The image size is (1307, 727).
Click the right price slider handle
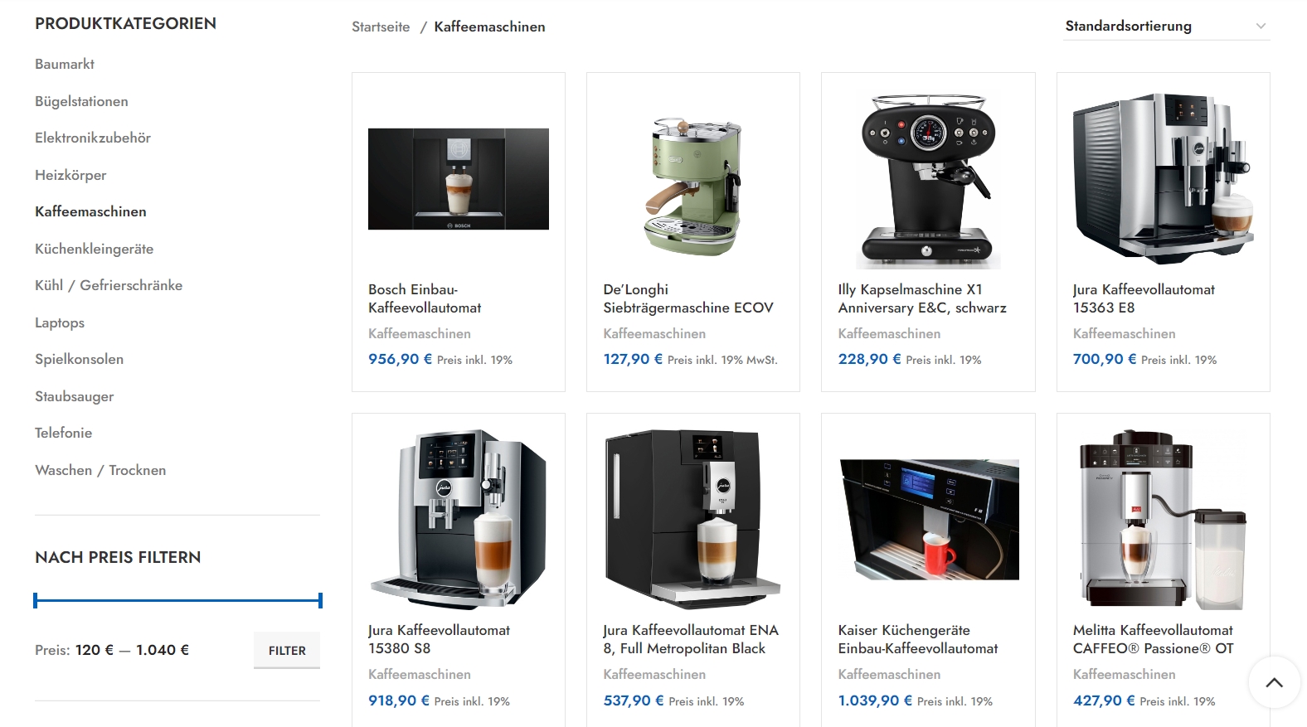(x=320, y=600)
